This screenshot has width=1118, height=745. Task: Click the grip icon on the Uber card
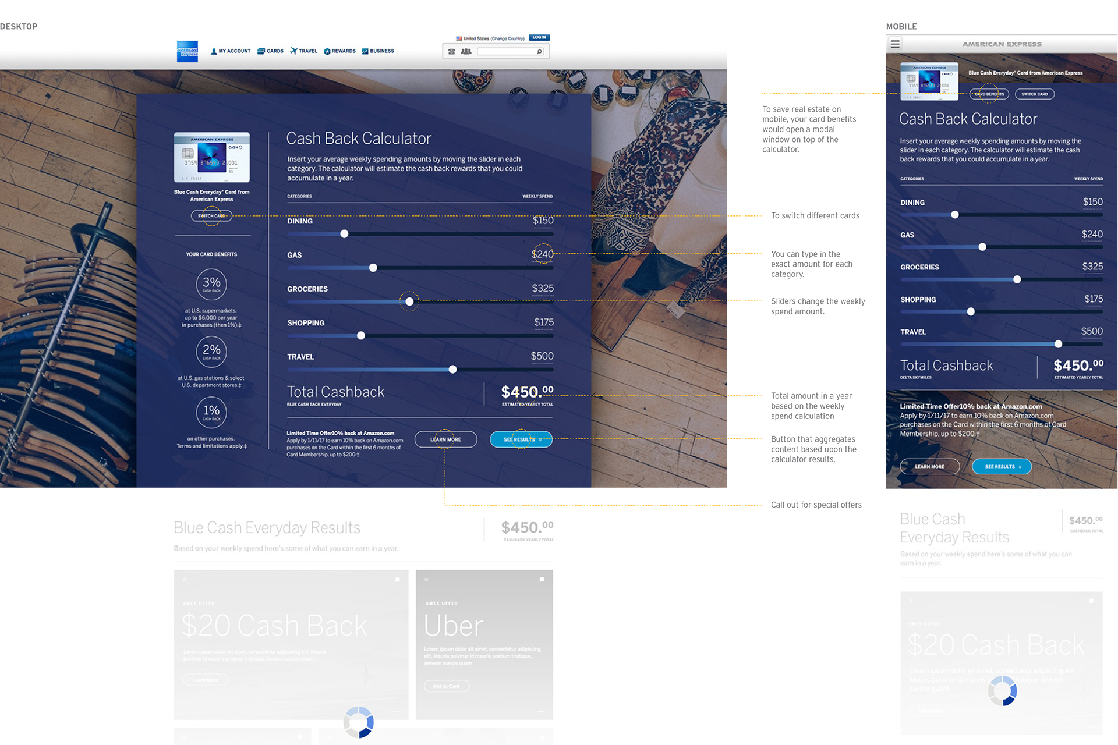pos(426,580)
